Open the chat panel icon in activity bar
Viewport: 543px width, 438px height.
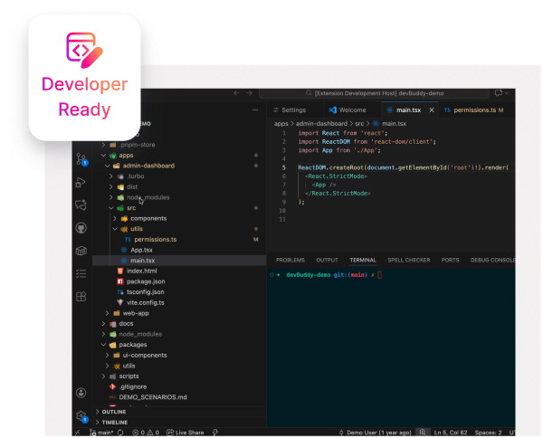coord(81,205)
